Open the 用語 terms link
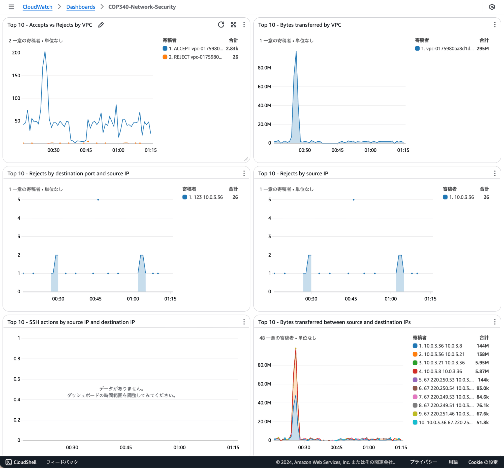This screenshot has height=468, width=504. point(453,462)
